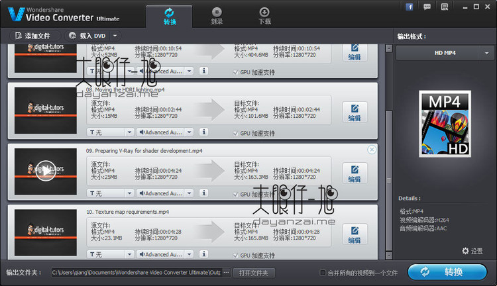The image size is (497, 286).
Task: Browse output folder with the ... button
Action: pos(226,272)
